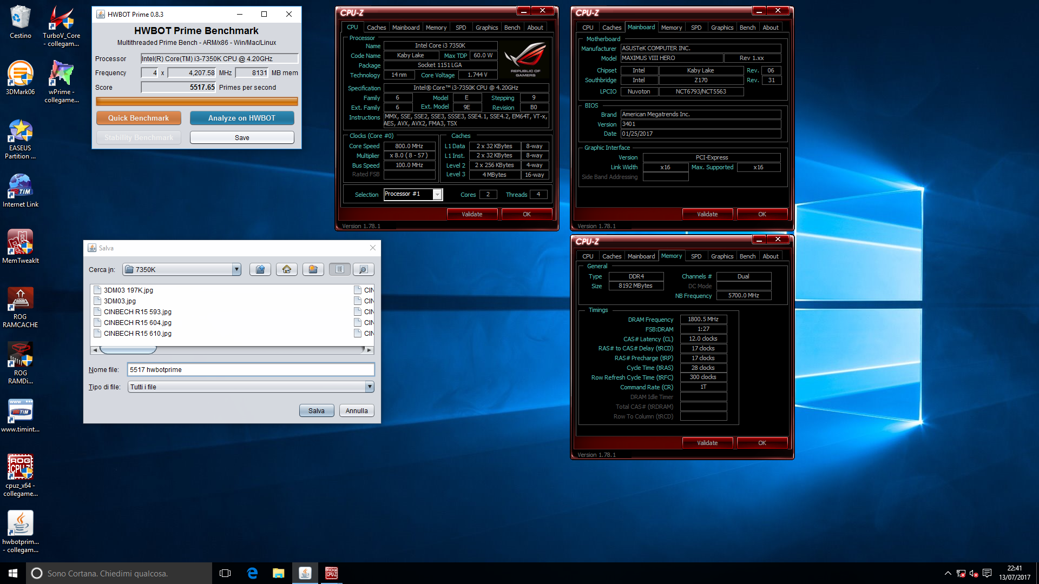Click left arrow of file list scrollbar
Screen dimensions: 1039x584
pyautogui.click(x=95, y=350)
